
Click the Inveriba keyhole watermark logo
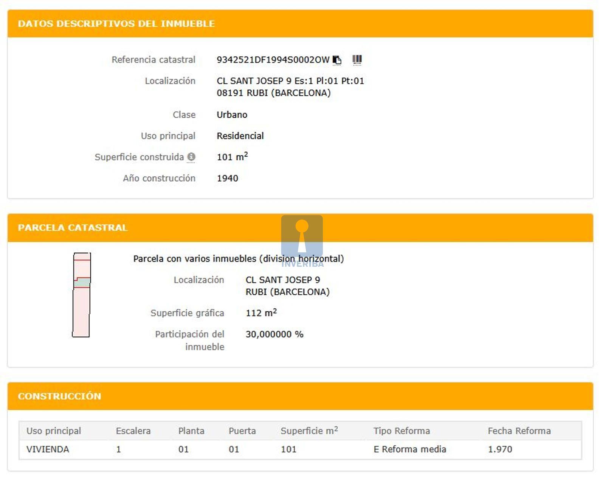pos(302,236)
